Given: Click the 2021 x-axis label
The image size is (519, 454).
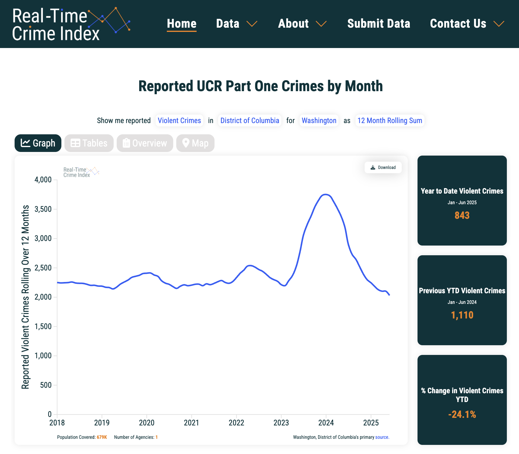Looking at the screenshot, I should (191, 423).
